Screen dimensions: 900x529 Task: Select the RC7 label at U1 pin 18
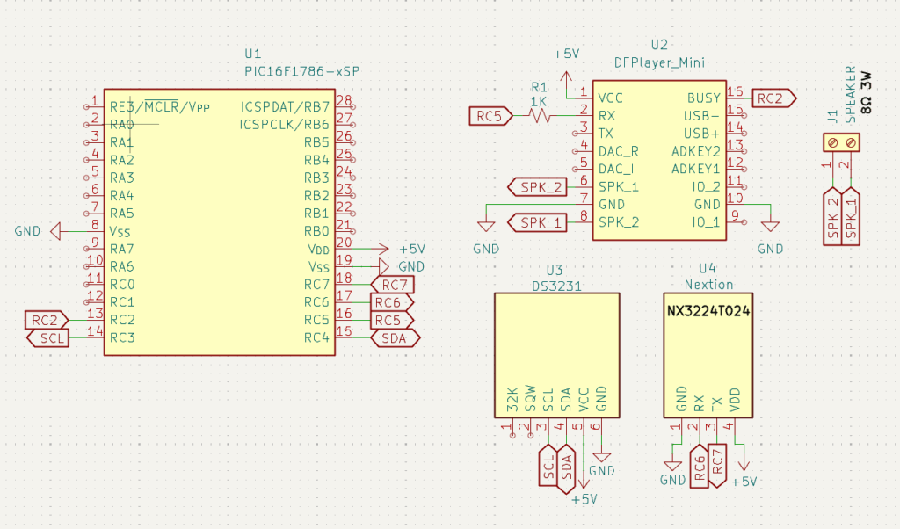click(x=393, y=285)
